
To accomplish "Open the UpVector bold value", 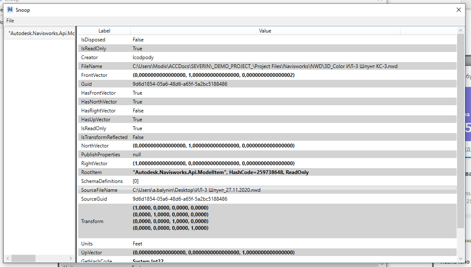I will click(x=214, y=253).
